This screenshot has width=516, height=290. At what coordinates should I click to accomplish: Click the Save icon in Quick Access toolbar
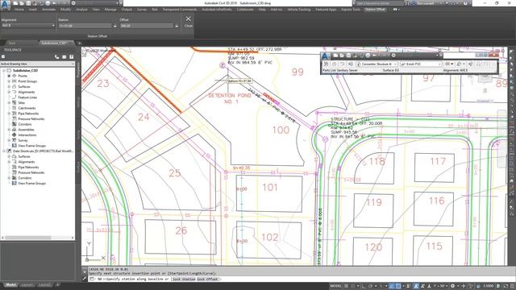(x=28, y=3)
